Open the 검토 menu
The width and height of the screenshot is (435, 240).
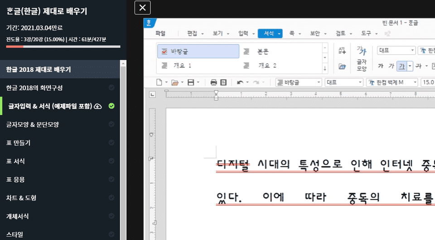[340, 33]
